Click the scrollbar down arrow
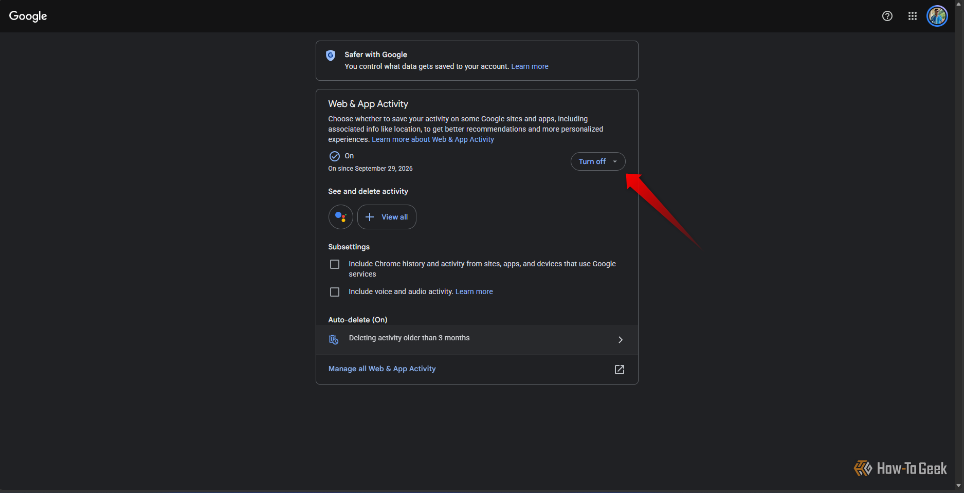The width and height of the screenshot is (964, 493). coord(959,485)
